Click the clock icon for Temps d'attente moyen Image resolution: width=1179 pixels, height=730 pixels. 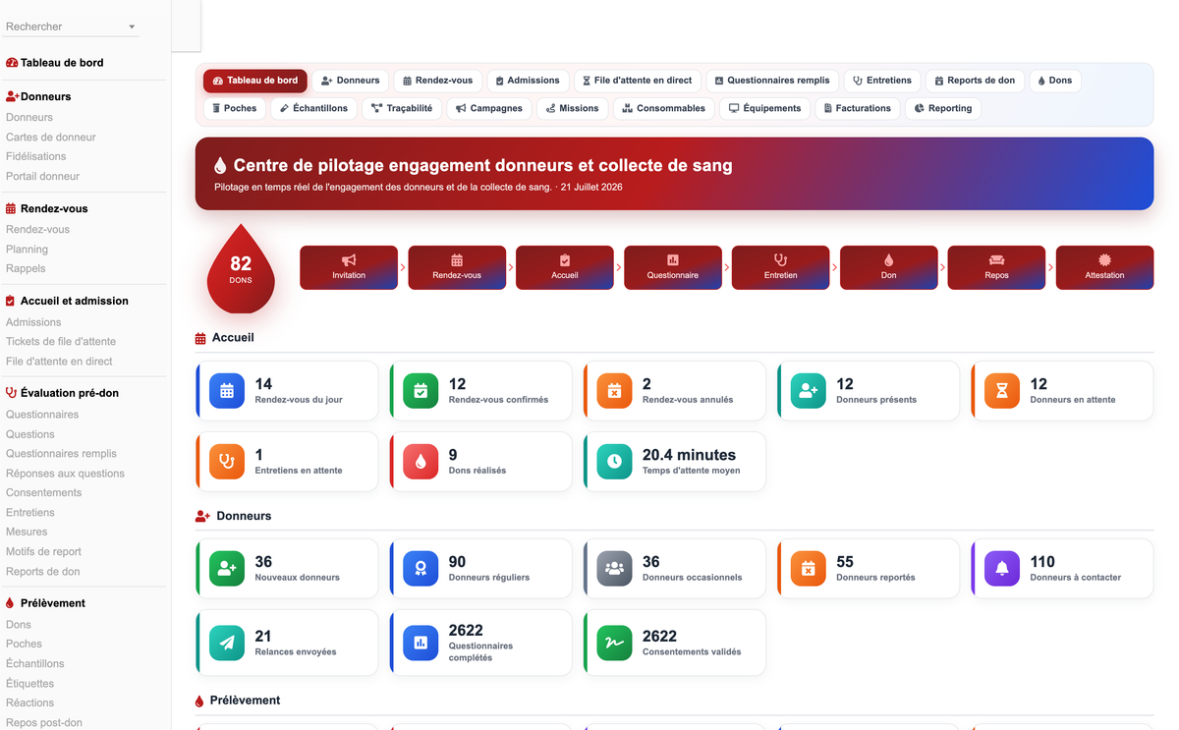tap(614, 462)
